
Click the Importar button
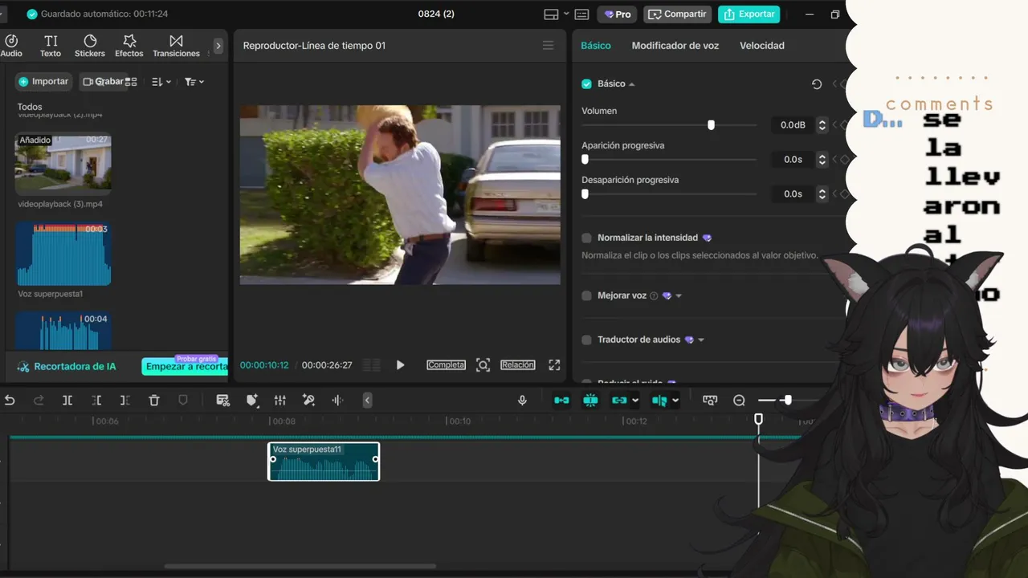click(43, 82)
